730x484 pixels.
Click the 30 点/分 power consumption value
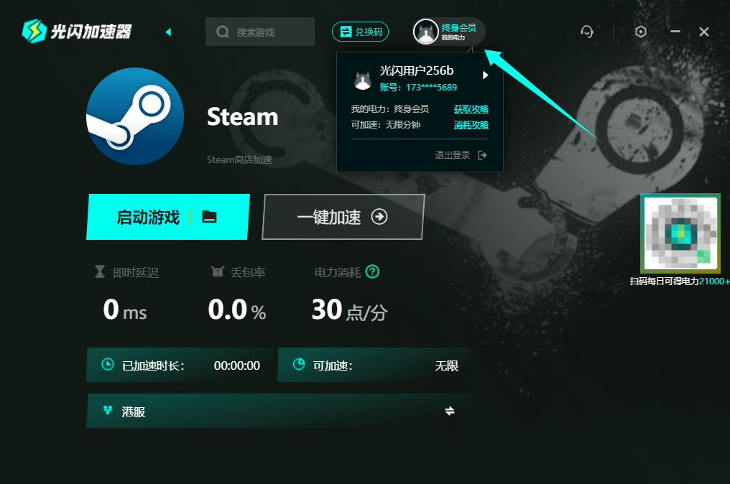(x=349, y=310)
